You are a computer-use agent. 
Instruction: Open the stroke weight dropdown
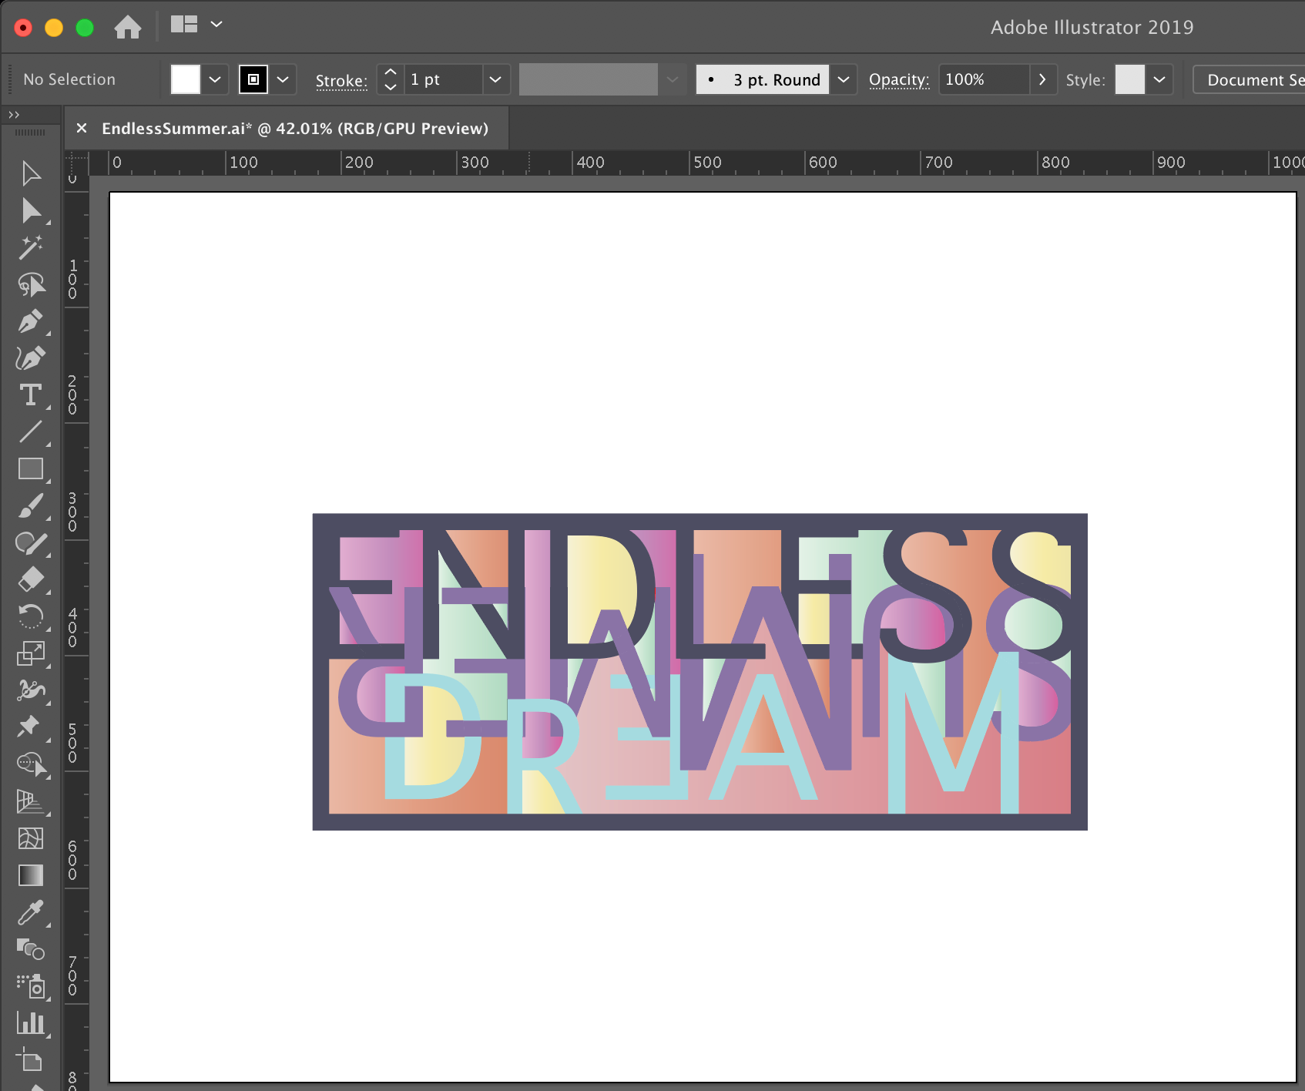click(495, 79)
